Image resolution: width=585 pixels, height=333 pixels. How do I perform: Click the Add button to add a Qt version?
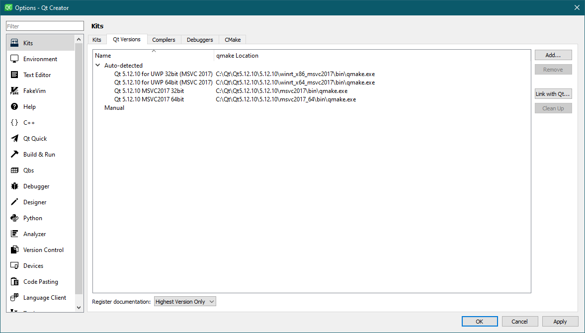coord(553,55)
